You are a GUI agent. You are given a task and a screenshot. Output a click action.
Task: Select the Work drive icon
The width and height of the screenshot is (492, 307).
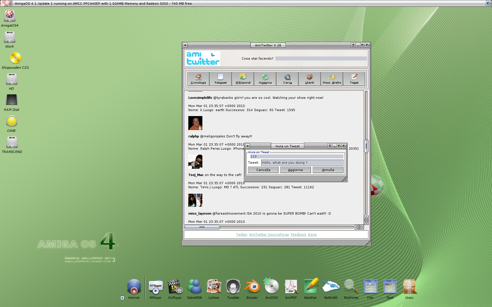coord(10,37)
